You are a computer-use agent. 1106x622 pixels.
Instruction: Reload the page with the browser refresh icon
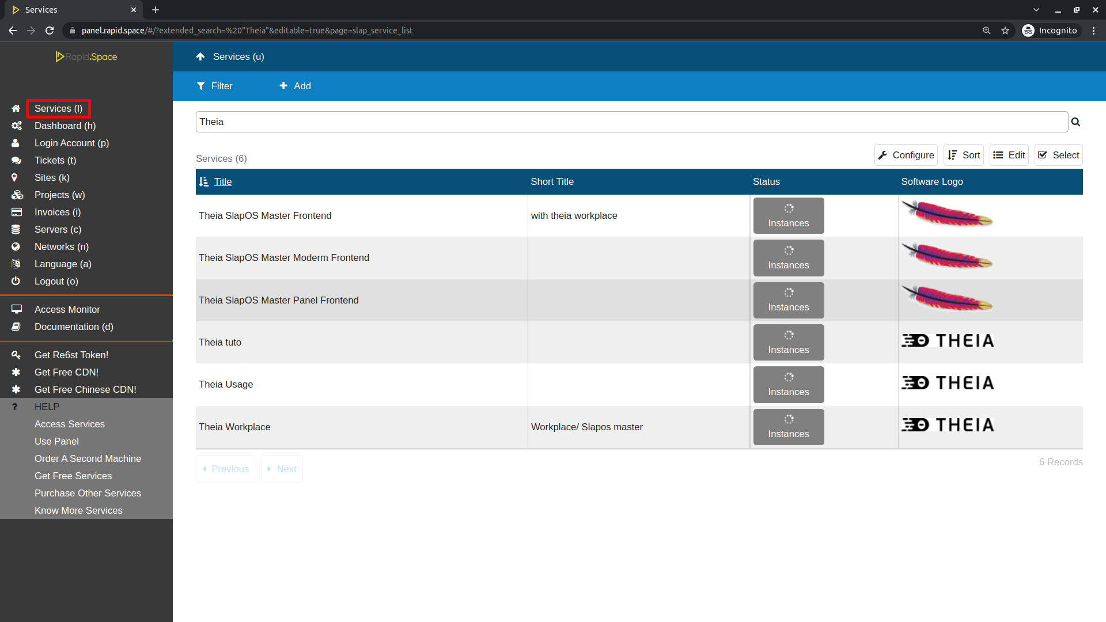(50, 31)
